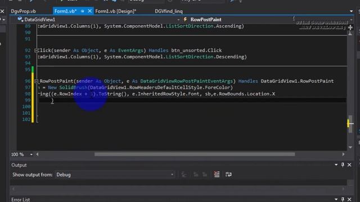Image resolution: width=360 pixels, height=202 pixels.
Task: Click the DataGridView1 class icon in navigation bar
Action: click(x=20, y=20)
